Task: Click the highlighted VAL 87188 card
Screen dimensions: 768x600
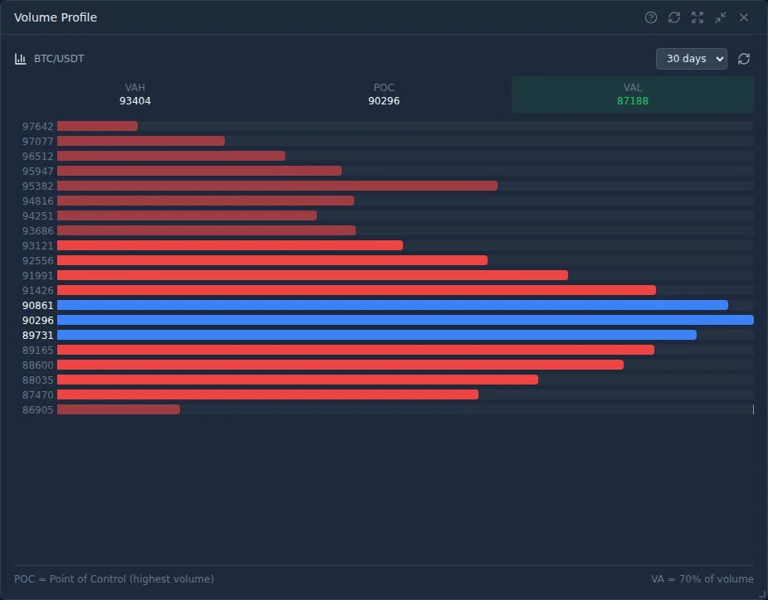Action: point(632,94)
